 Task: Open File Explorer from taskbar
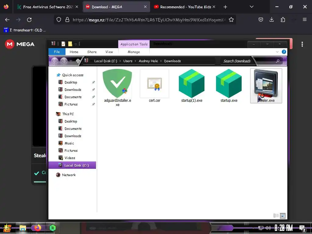23,228
